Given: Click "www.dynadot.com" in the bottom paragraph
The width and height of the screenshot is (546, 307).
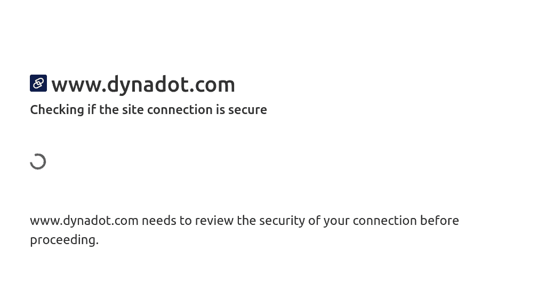Looking at the screenshot, I should [84, 221].
